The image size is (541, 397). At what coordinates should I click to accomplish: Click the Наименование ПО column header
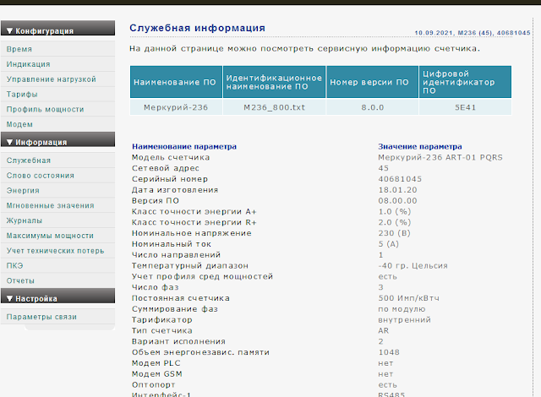click(x=177, y=82)
